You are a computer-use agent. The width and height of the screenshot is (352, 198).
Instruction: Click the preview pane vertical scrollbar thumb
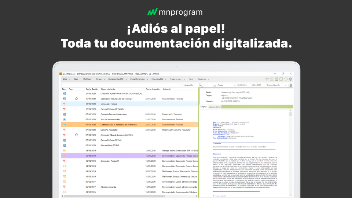(290, 114)
